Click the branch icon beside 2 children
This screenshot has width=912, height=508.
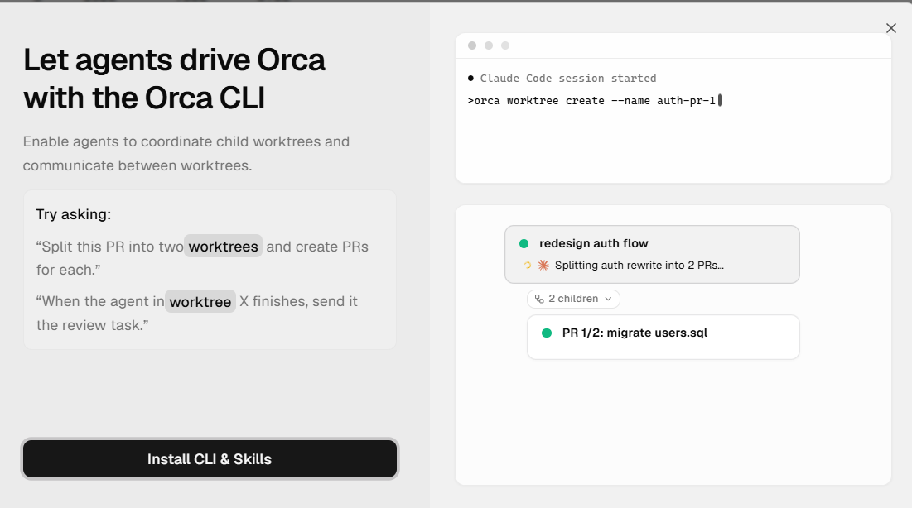[539, 299]
